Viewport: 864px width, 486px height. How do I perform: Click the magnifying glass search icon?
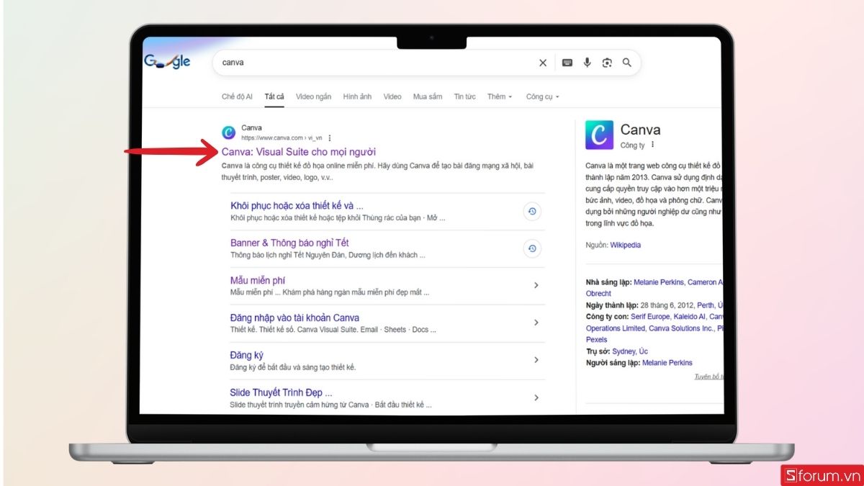click(626, 63)
